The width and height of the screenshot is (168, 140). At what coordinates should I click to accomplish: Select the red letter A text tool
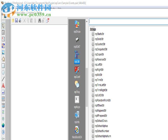(3, 86)
